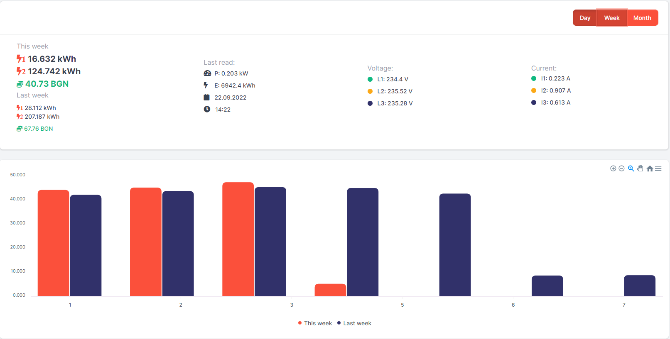Switch to the Week view
Image resolution: width=670 pixels, height=339 pixels.
612,18
